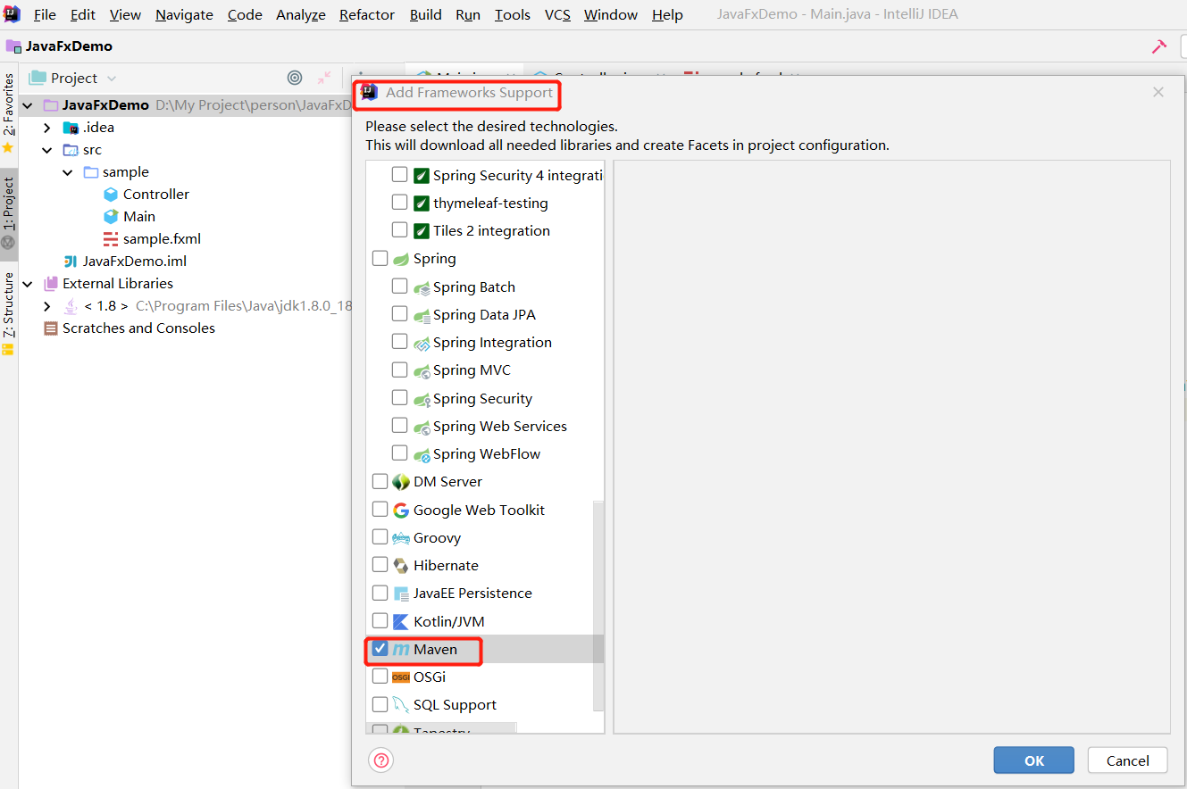Check the Spring MVC checkbox
Viewport: 1187px width, 789px height.
pyautogui.click(x=399, y=370)
